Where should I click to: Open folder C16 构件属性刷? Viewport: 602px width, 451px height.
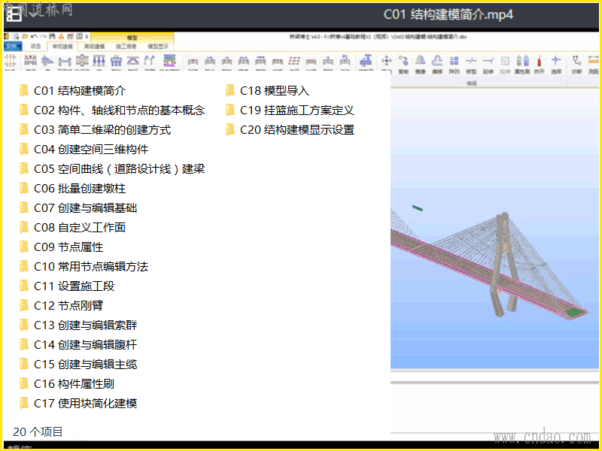(x=67, y=384)
